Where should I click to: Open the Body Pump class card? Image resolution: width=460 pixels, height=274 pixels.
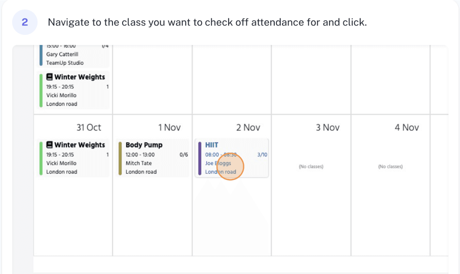153,158
